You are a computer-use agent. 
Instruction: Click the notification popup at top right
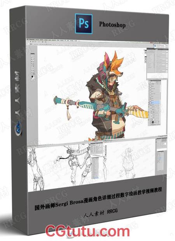(x=161, y=46)
